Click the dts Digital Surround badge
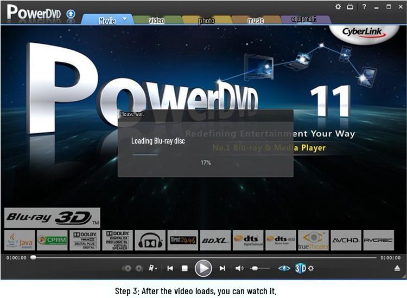Viewport: 407px width, 298px height. (248, 240)
